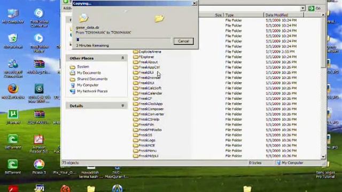Click the '75 objects' status bar text
Viewport: 342px width, 192px height.
coord(71,163)
